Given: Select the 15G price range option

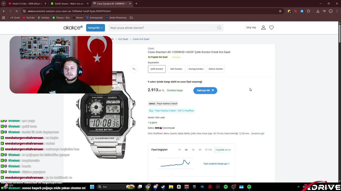Looking at the screenshot, I should point(209,150).
